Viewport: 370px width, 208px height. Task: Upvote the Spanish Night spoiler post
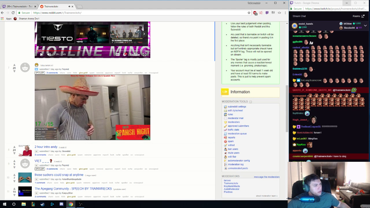(x=14, y=65)
